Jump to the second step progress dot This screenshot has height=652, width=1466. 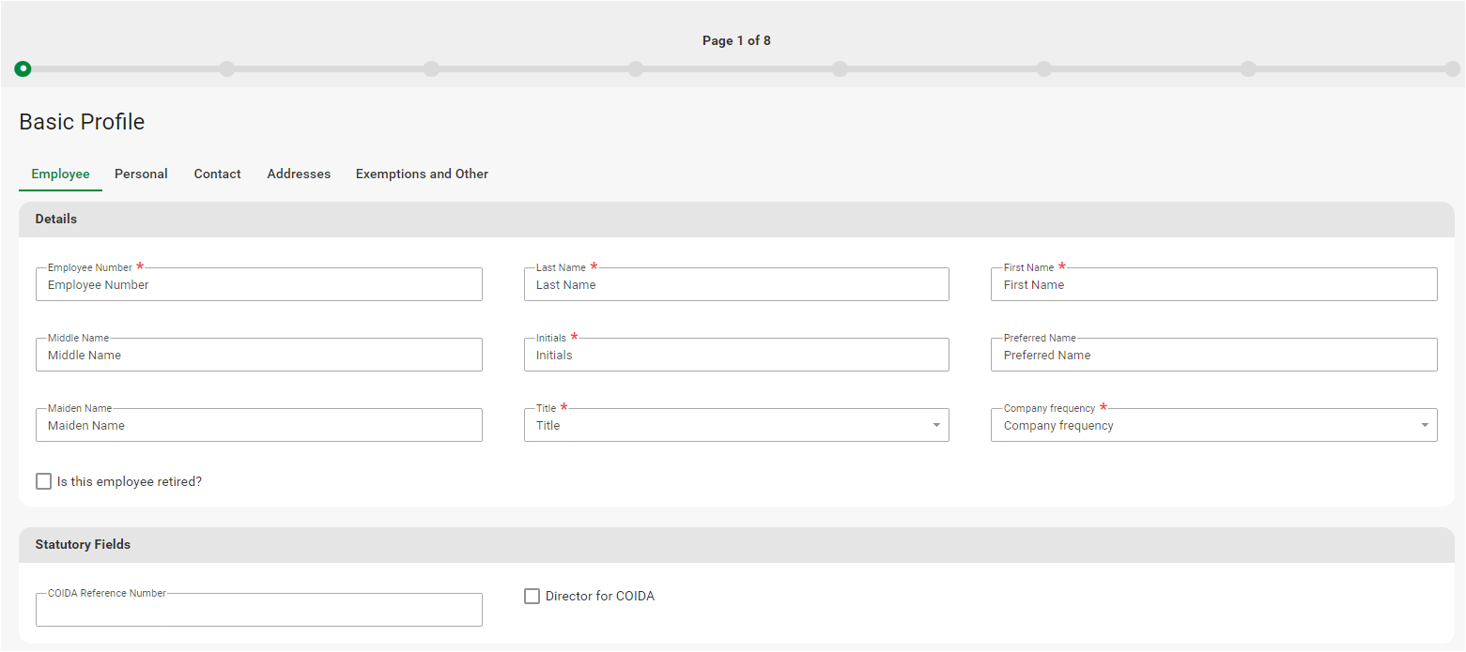coord(226,68)
